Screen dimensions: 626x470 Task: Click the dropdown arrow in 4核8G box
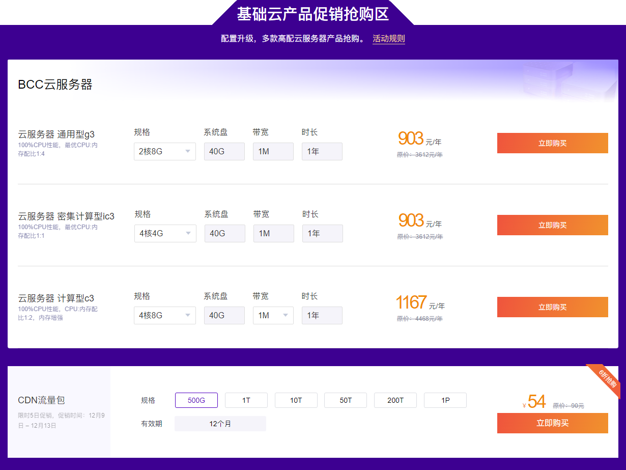coord(188,315)
